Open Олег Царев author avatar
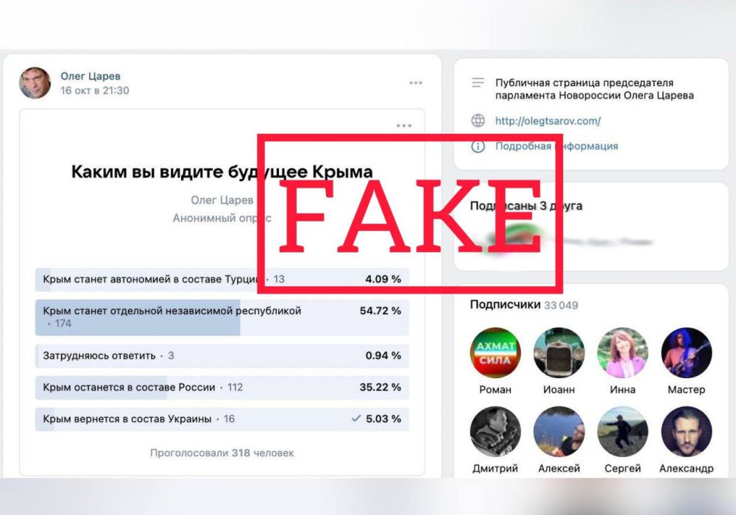This screenshot has height=515, width=736. coord(35,82)
